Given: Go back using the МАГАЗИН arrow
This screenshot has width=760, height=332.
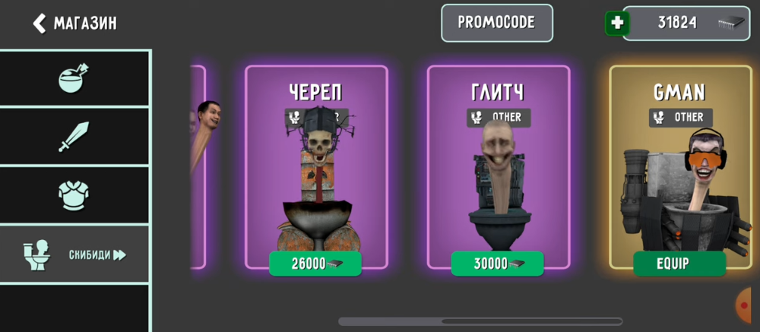Looking at the screenshot, I should (x=40, y=24).
